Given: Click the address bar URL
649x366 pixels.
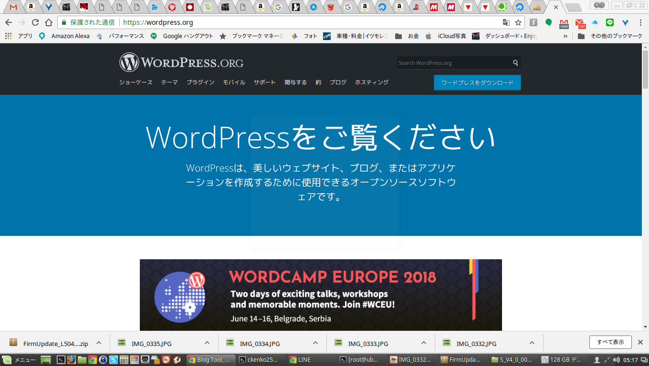Looking at the screenshot, I should [x=158, y=22].
